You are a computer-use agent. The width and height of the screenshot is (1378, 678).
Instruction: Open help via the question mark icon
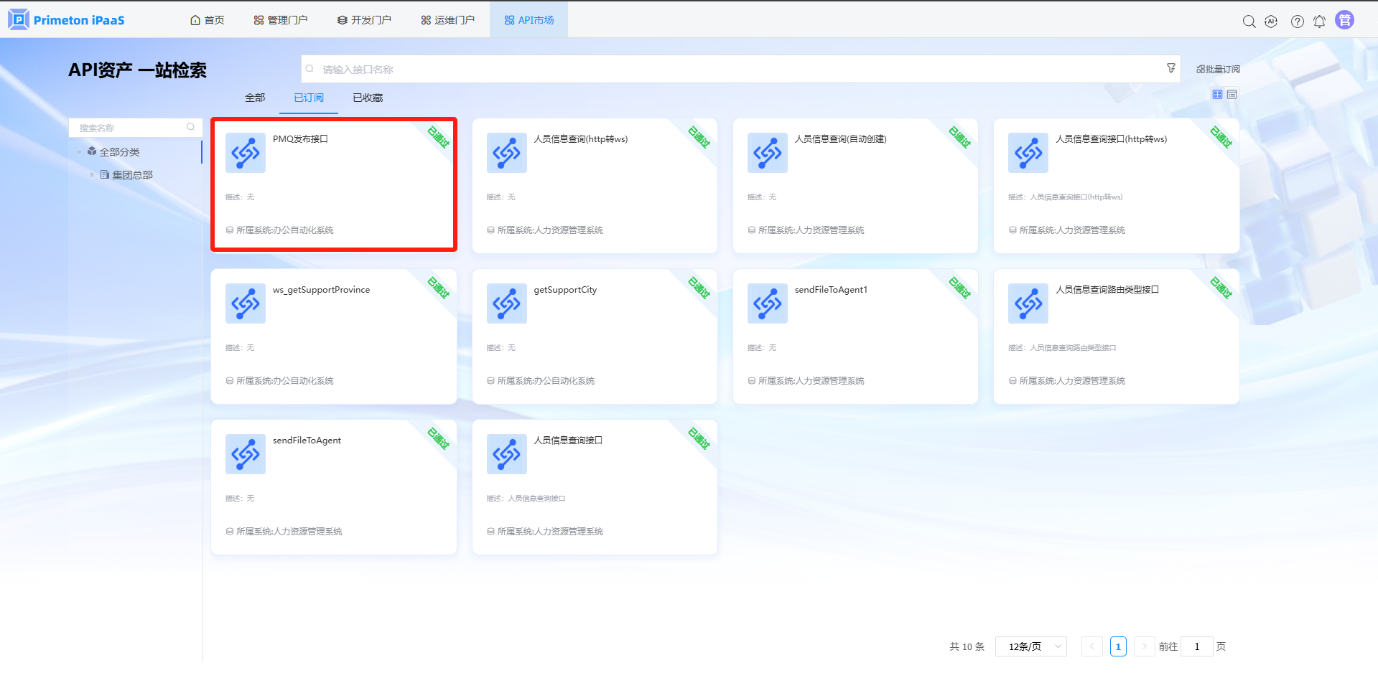1297,22
